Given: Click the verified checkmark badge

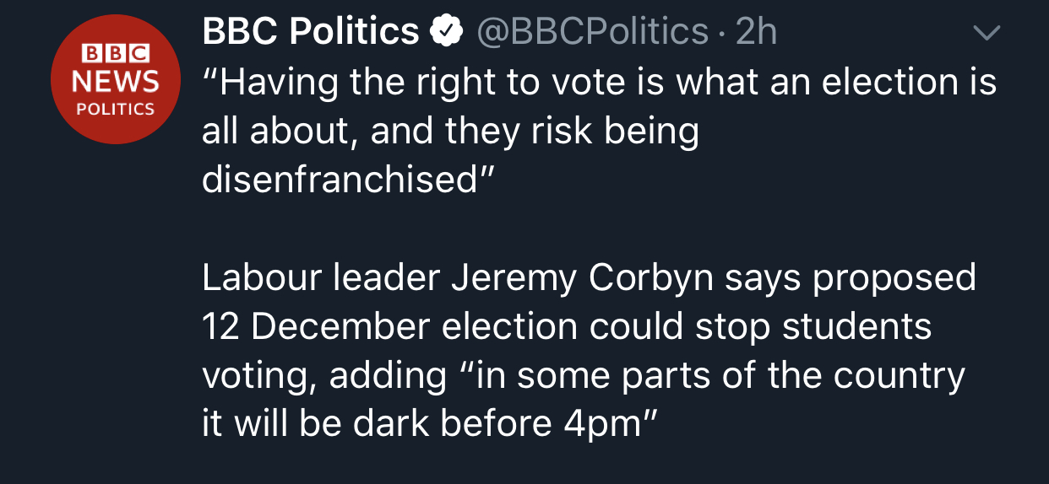Looking at the screenshot, I should [446, 33].
